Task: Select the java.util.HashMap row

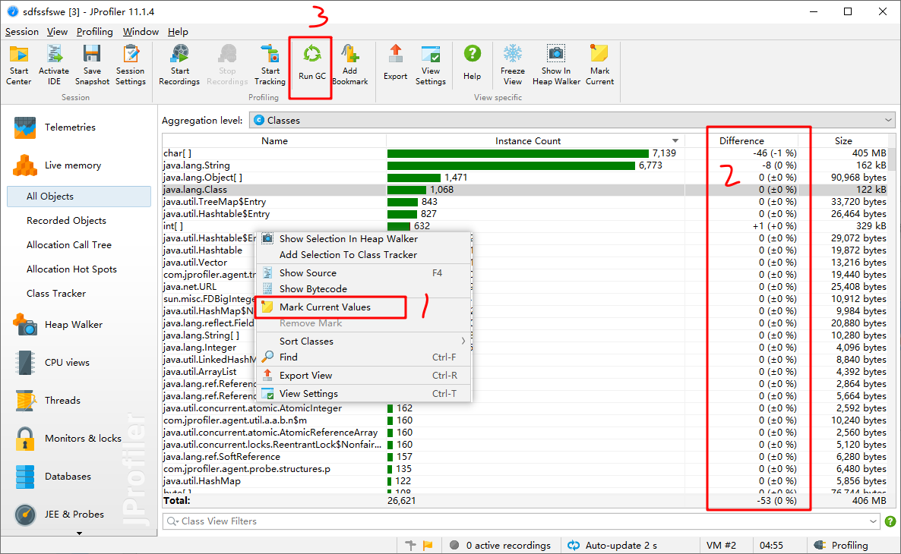Action: [525, 481]
